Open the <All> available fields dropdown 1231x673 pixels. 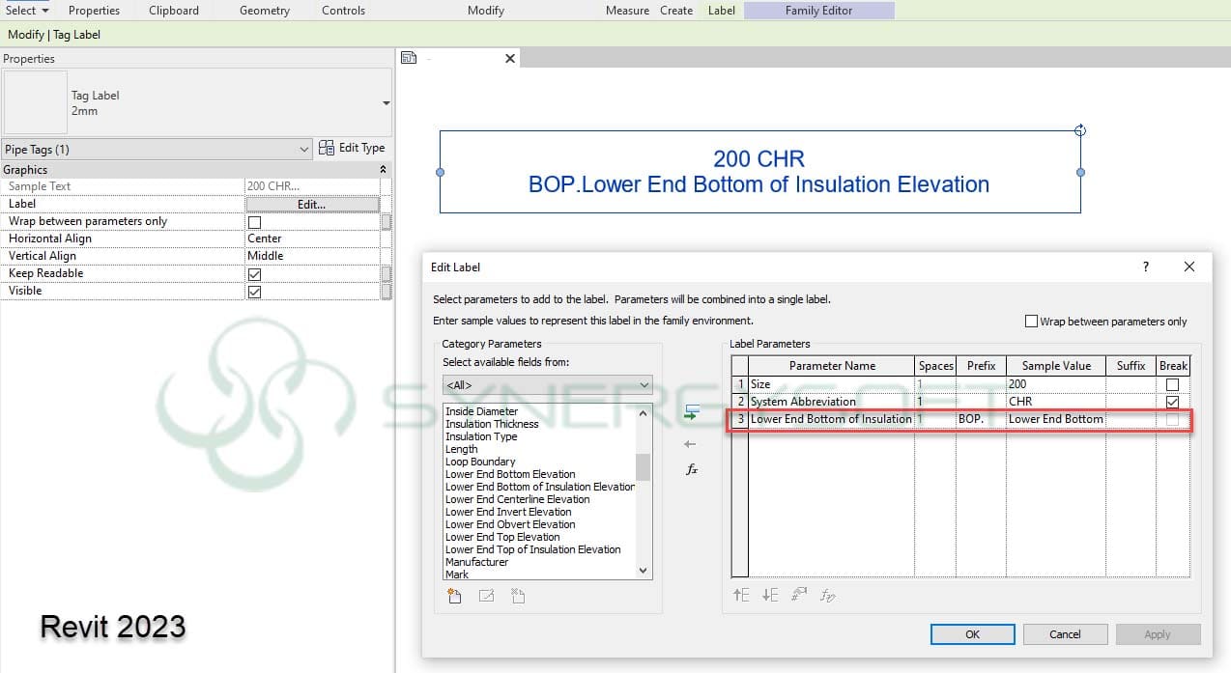click(547, 385)
